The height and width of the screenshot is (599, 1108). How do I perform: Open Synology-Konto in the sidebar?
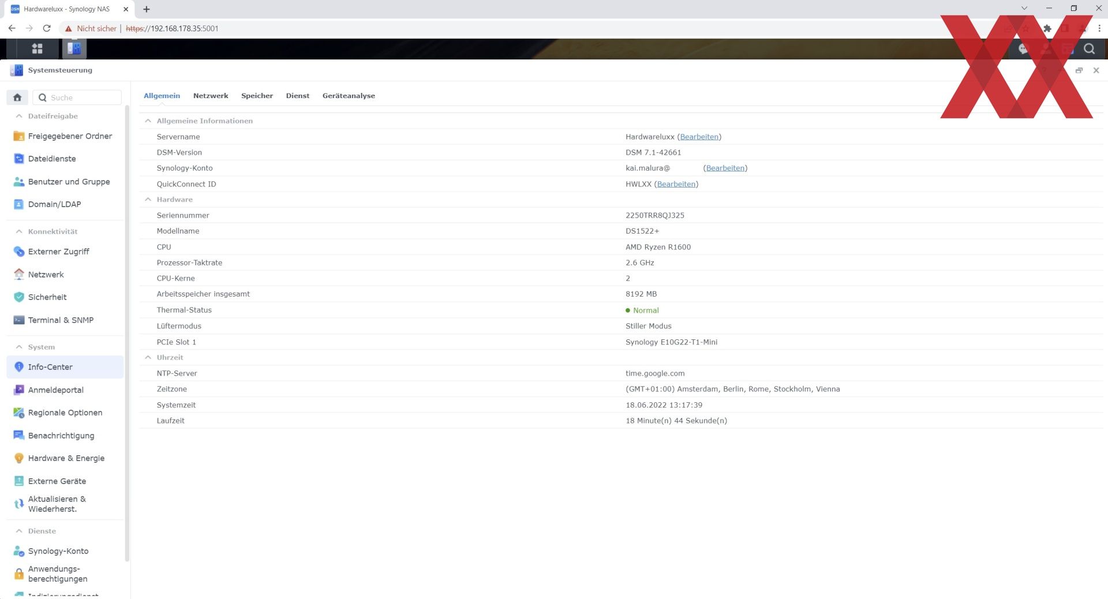65,551
